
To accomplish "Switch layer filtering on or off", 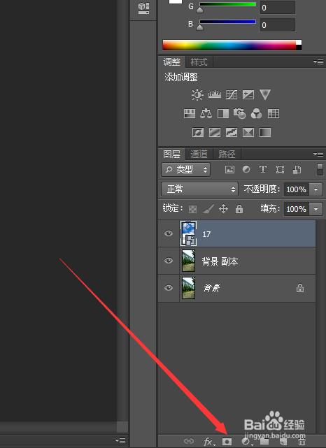I will (320, 170).
